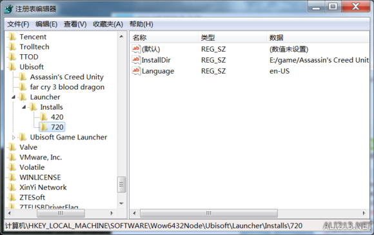Open the 文件(F) menu
This screenshot has width=374, height=235.
pyautogui.click(x=18, y=24)
